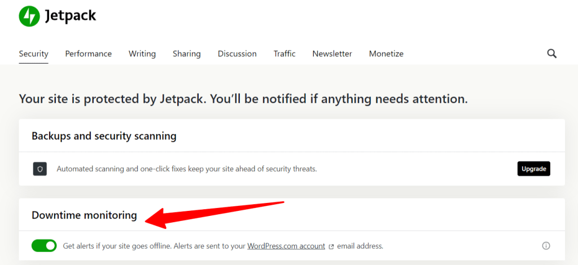Click the Jetpack green logo icon

coord(29,16)
